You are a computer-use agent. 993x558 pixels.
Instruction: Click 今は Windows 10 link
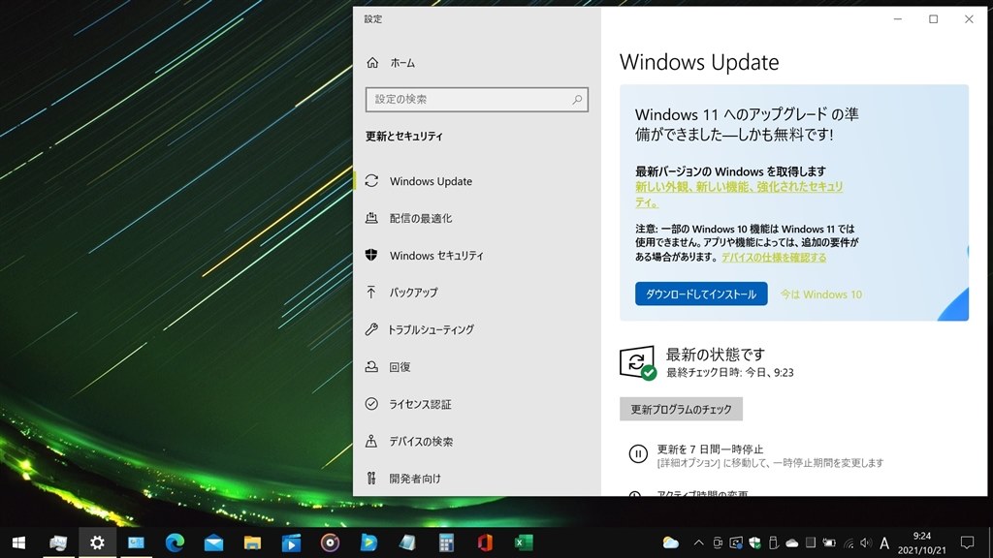click(x=820, y=294)
